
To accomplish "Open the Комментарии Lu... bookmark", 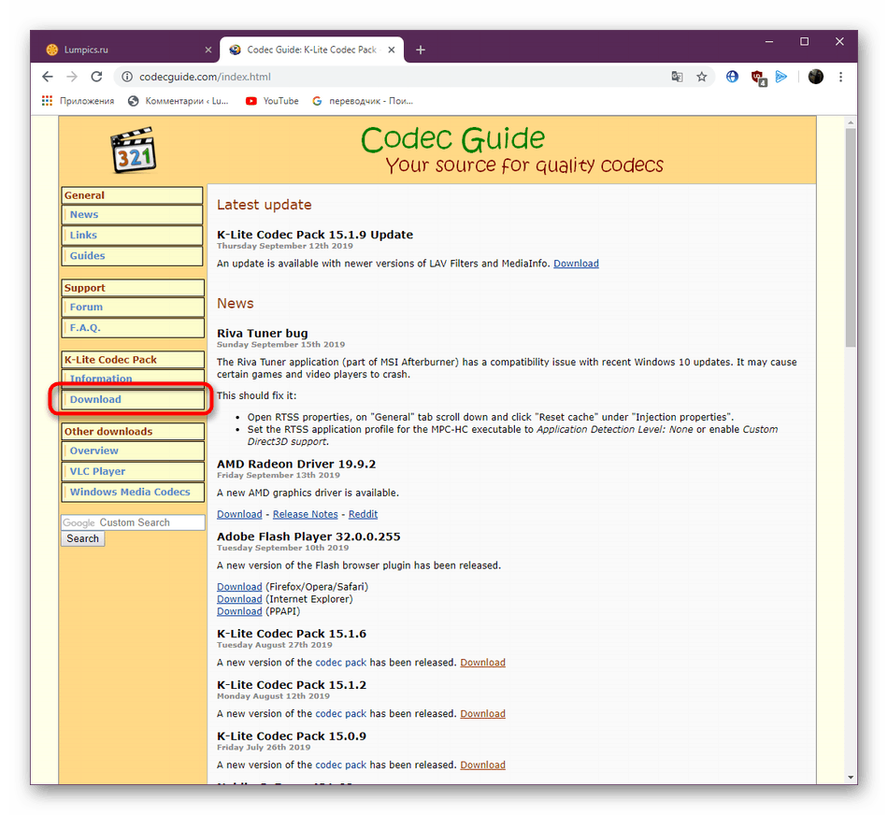I will [x=178, y=101].
